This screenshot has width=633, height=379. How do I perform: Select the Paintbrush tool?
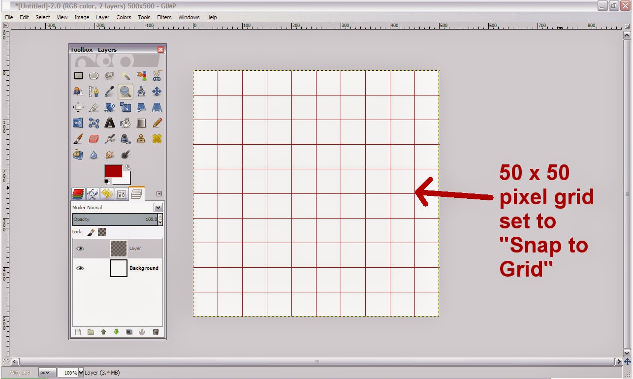coord(78,139)
